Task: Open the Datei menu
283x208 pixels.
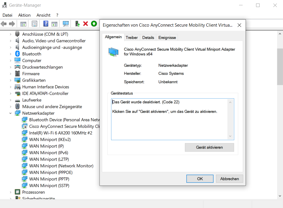Action: click(7, 15)
